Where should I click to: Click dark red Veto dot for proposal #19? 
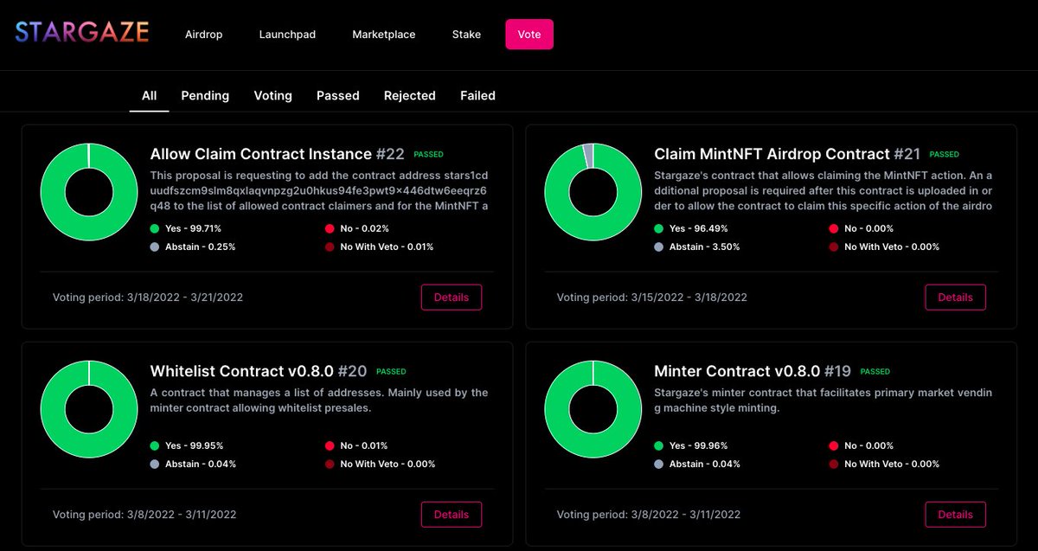click(833, 464)
